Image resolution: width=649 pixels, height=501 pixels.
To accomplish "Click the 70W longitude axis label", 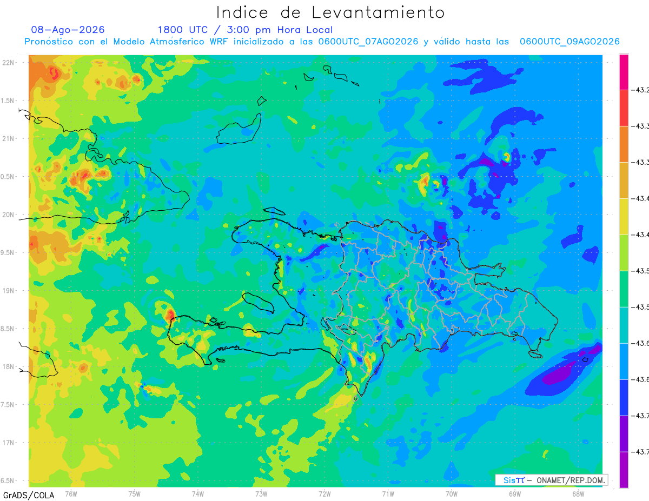I will pos(452,493).
